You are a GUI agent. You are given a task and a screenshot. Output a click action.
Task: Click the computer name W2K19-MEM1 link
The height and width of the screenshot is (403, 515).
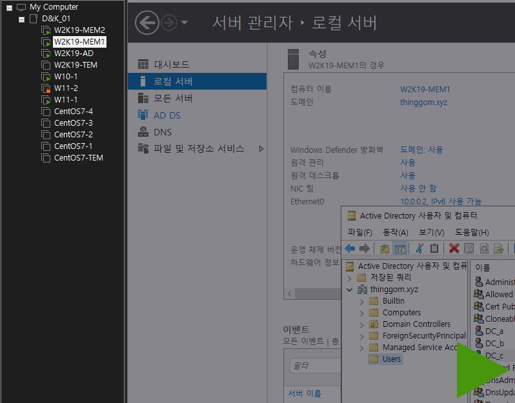[x=425, y=89]
